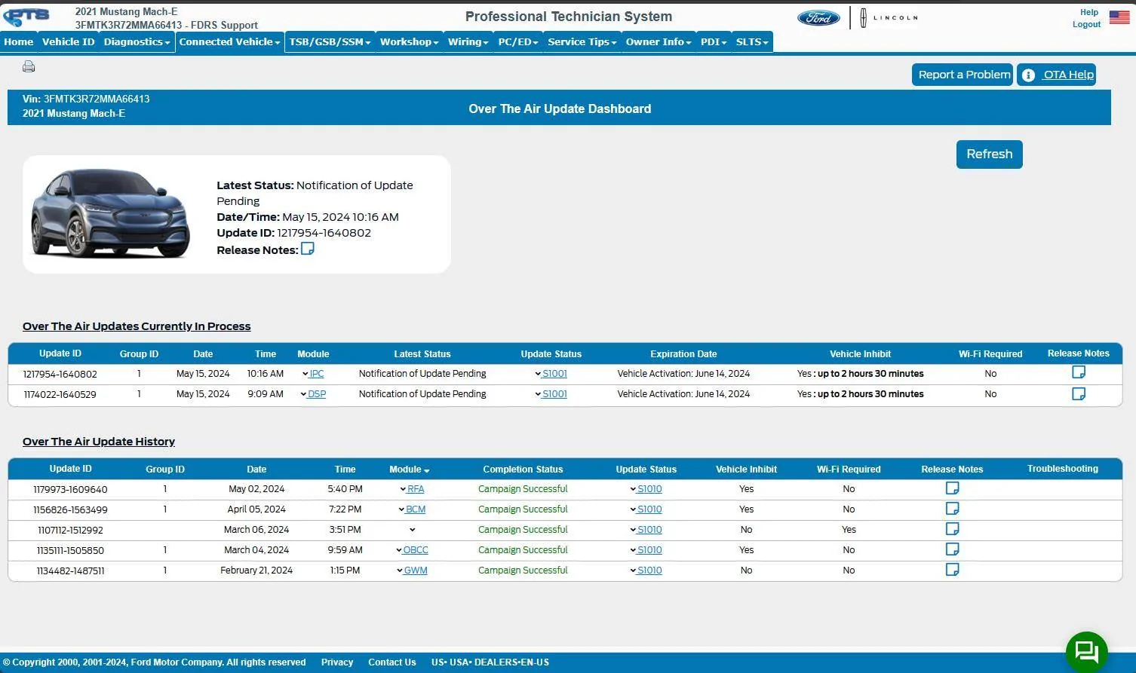Click the US flag icon
Screen dimensions: 1136x673
(1119, 17)
